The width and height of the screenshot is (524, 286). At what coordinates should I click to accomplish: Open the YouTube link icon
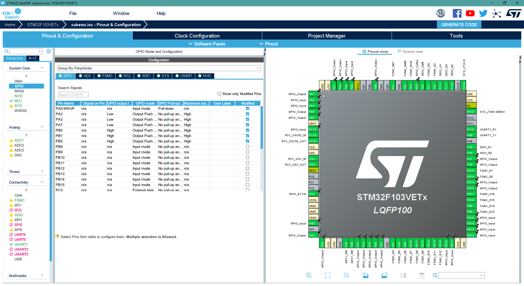(x=470, y=13)
